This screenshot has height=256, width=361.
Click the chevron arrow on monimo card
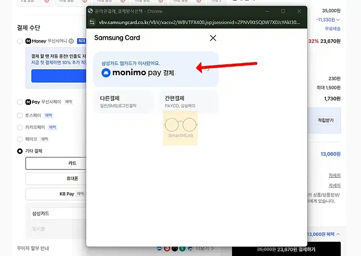(x=209, y=69)
